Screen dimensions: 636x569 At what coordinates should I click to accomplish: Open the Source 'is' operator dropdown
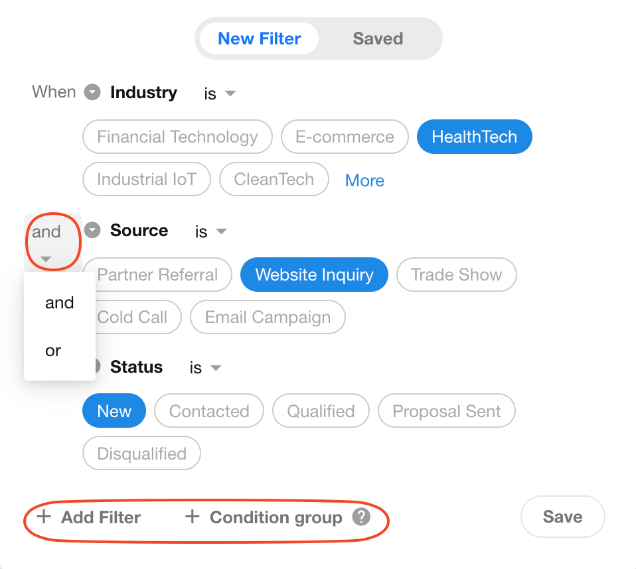pyautogui.click(x=210, y=231)
